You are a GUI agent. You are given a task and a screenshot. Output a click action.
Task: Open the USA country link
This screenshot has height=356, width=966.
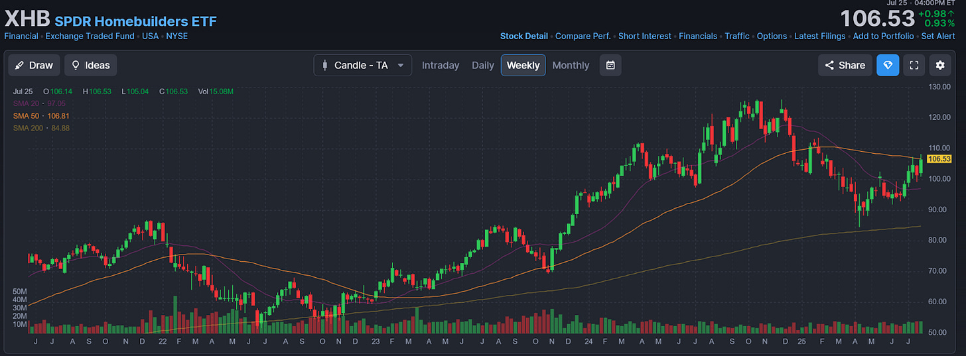point(151,36)
